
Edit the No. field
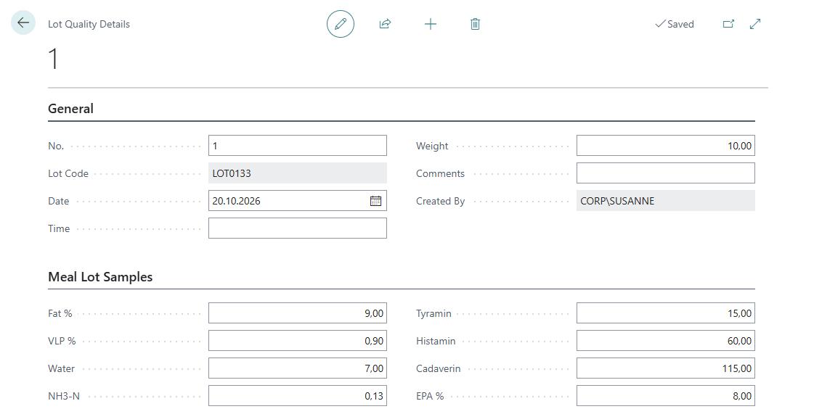(298, 146)
